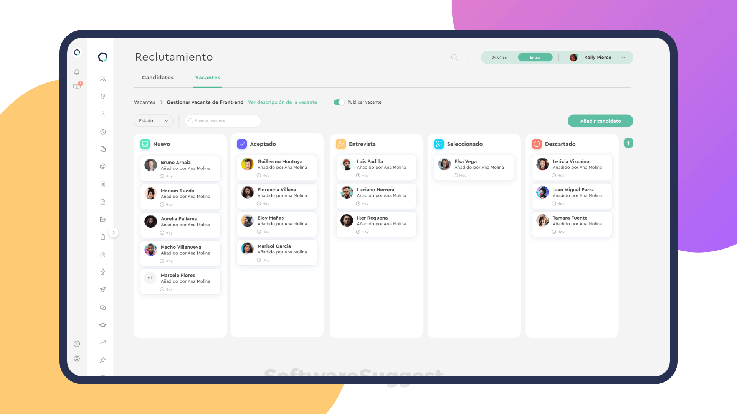Select the location pin icon in the sidebar
Viewport: 737px width, 414px height.
(102, 96)
